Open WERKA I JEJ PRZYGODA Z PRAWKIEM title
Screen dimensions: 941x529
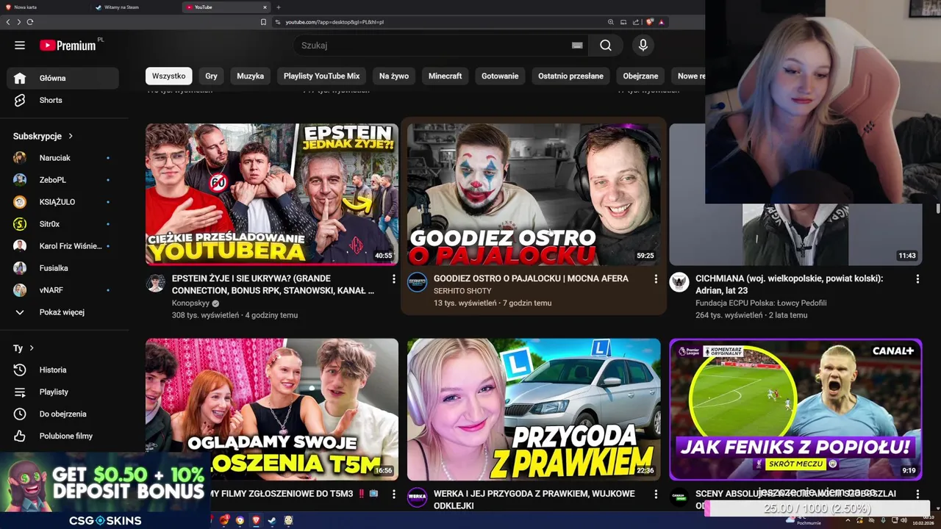coord(534,500)
